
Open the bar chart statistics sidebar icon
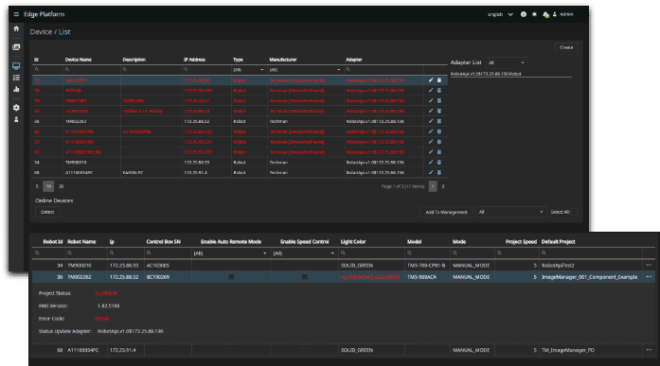[16, 89]
